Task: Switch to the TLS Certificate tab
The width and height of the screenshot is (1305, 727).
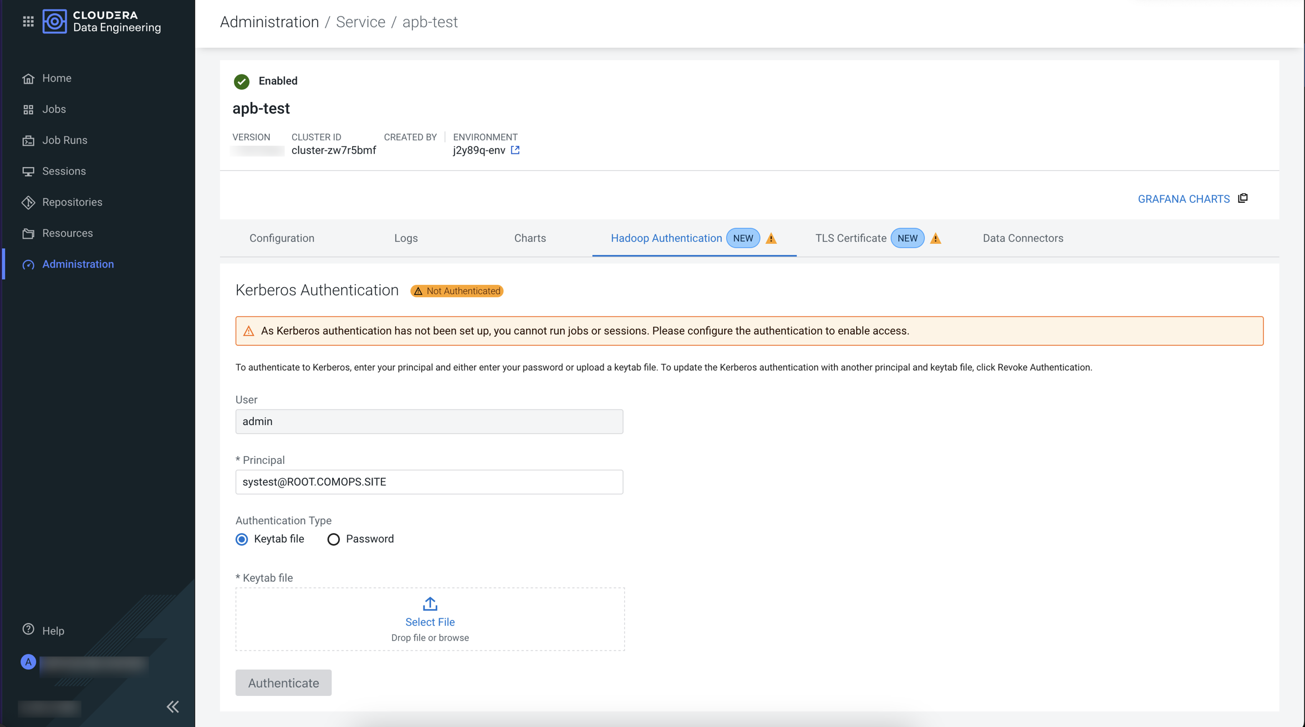Action: (x=850, y=238)
